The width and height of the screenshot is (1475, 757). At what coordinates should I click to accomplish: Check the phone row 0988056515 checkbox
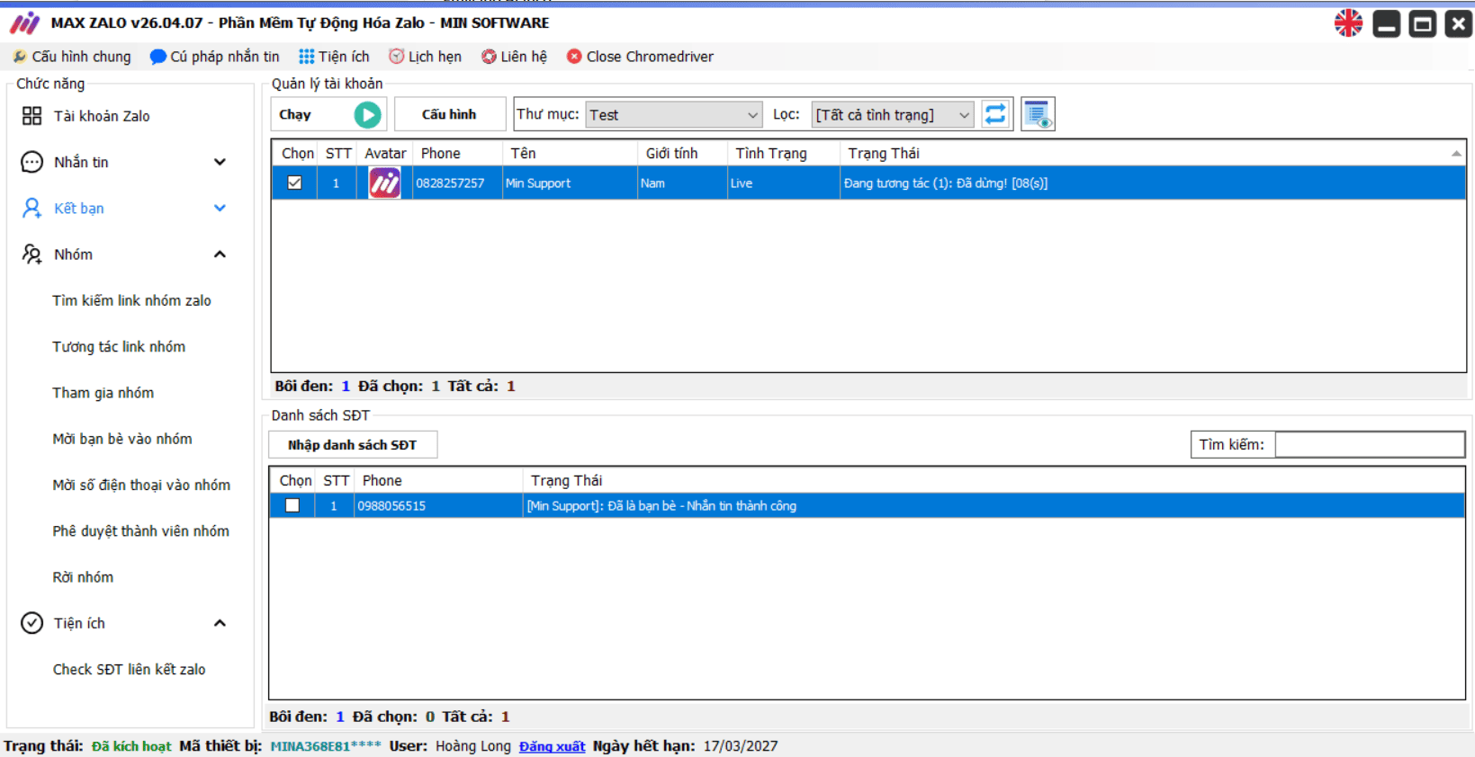click(x=292, y=505)
